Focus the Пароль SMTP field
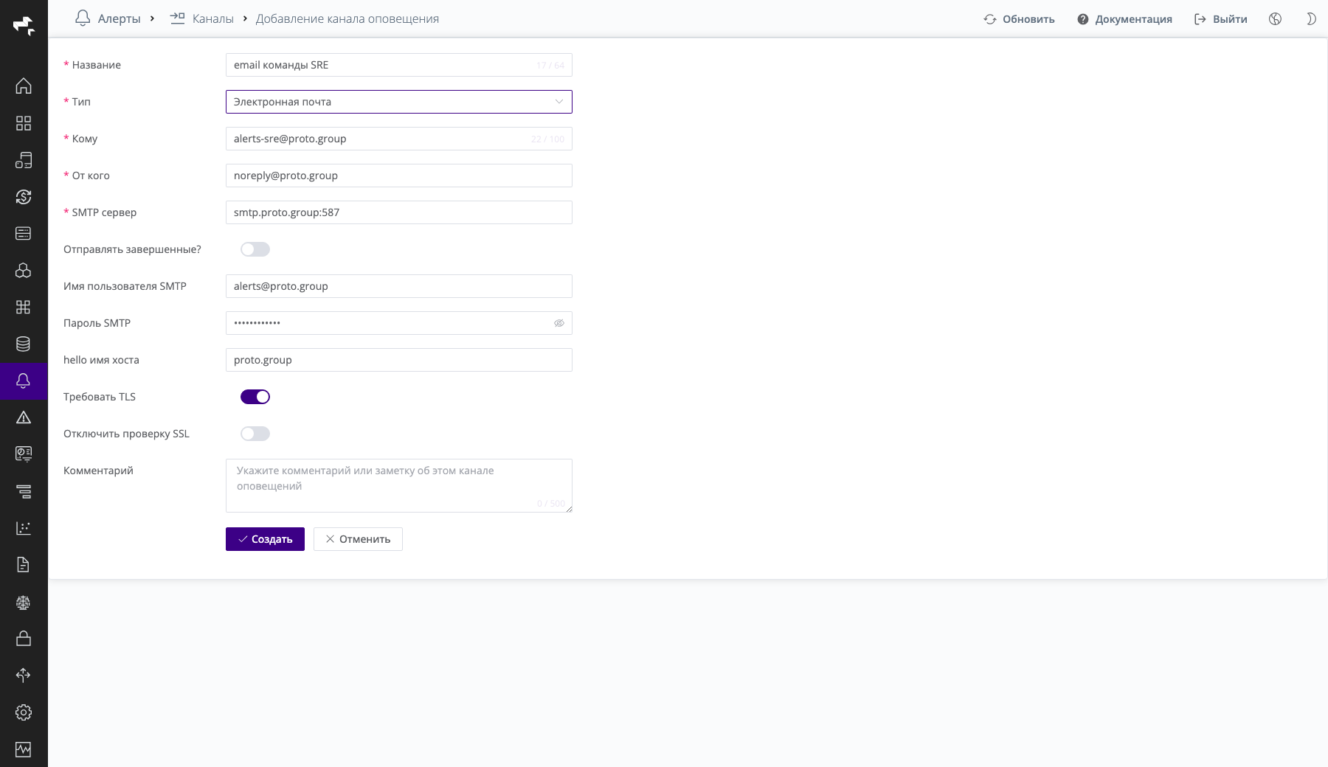The height and width of the screenshot is (767, 1328). (x=399, y=323)
